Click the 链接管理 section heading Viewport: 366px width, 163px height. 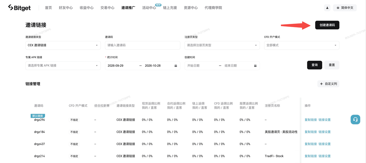[x=33, y=84]
